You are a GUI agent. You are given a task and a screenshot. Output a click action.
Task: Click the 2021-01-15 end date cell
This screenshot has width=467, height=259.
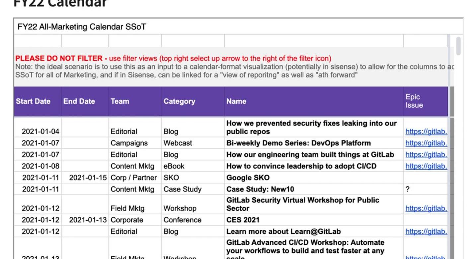point(88,178)
